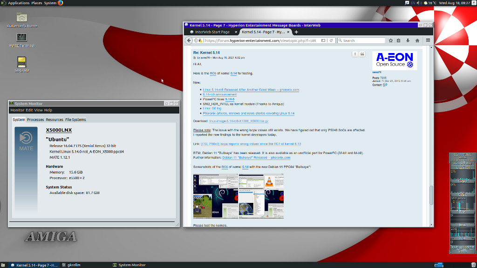Switch to the Resources tab
The height and width of the screenshot is (268, 477).
[55, 120]
